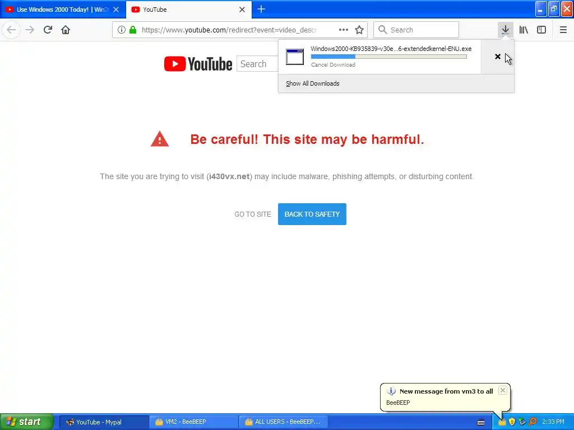Toggle the sidebar view icon
The width and height of the screenshot is (574, 430).
[541, 30]
